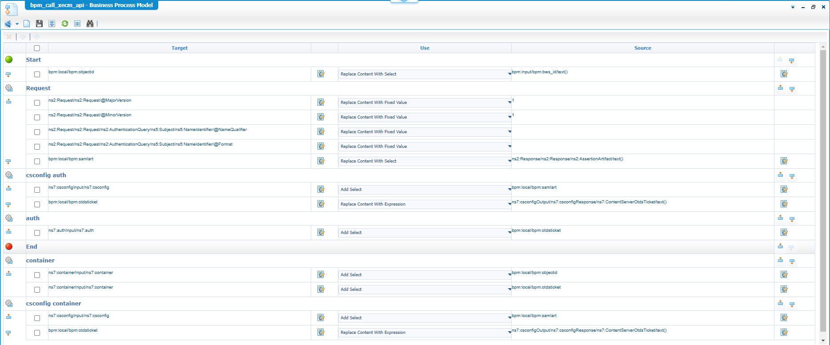The width and height of the screenshot is (830, 345).
Task: Open source editor for bpm:input/bpm:bws_id/text()
Action: [784, 74]
